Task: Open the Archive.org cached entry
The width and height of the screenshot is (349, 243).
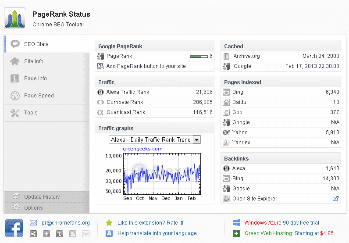Action: [281, 56]
